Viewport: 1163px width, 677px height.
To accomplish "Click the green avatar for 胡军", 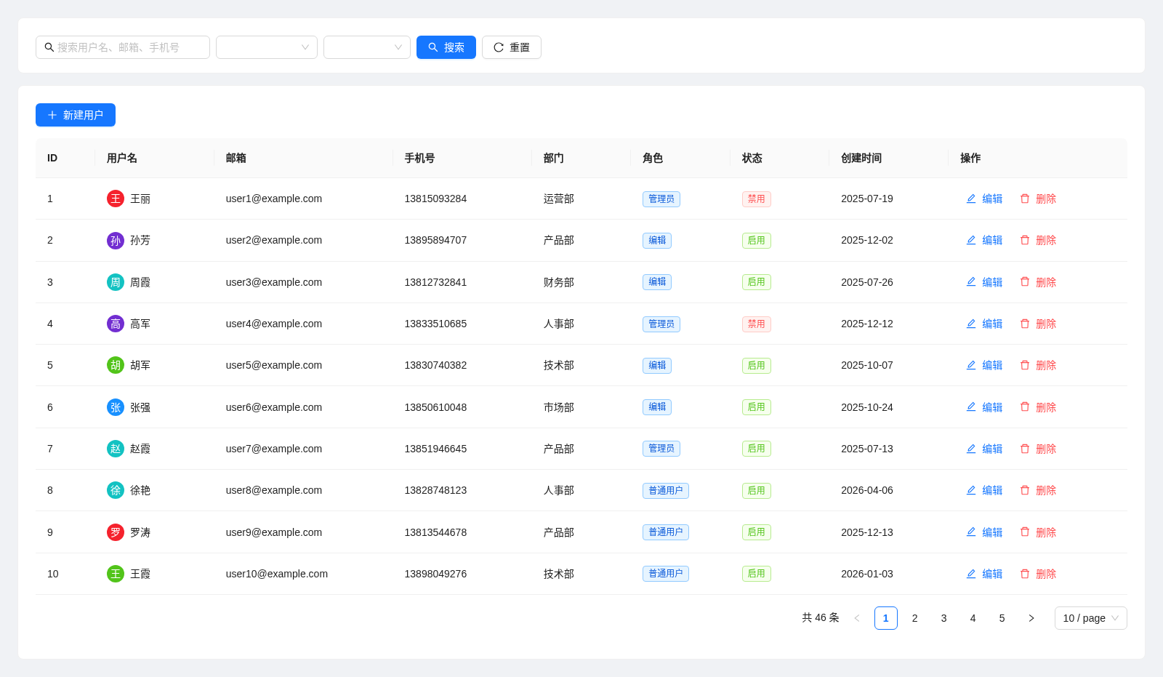I will (116, 365).
